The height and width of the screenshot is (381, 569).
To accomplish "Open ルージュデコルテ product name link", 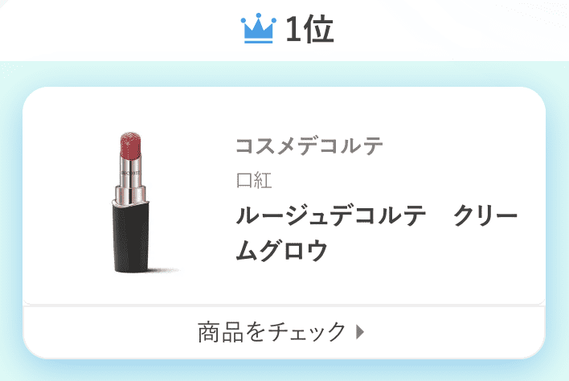I will click(377, 232).
